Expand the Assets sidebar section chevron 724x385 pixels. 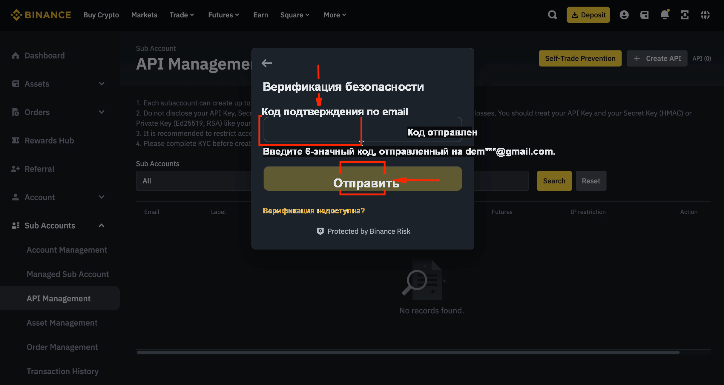(102, 84)
